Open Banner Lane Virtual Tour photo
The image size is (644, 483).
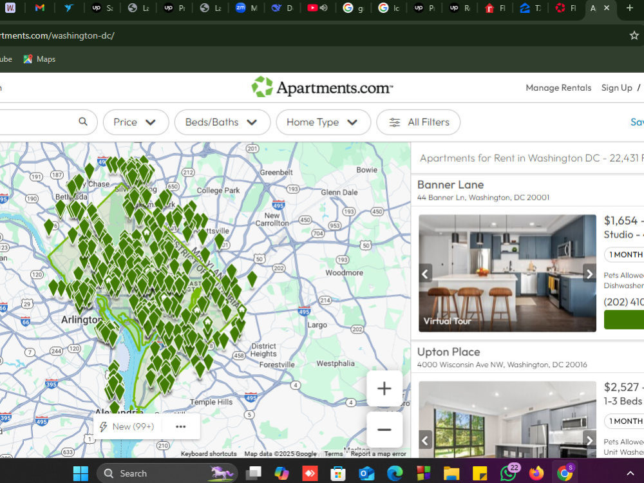[x=507, y=273]
